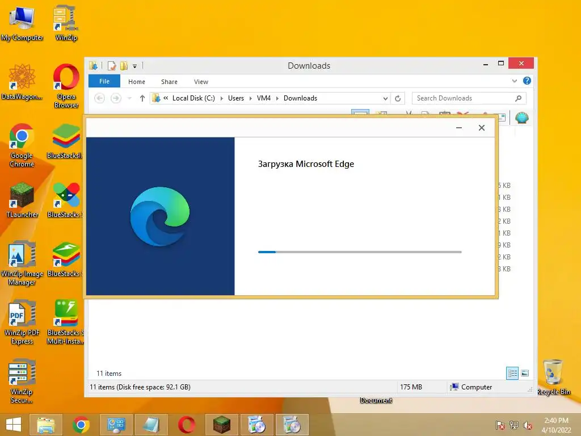Click the search magnifier icon
Screen dimensions: 581x436
pyautogui.click(x=519, y=98)
